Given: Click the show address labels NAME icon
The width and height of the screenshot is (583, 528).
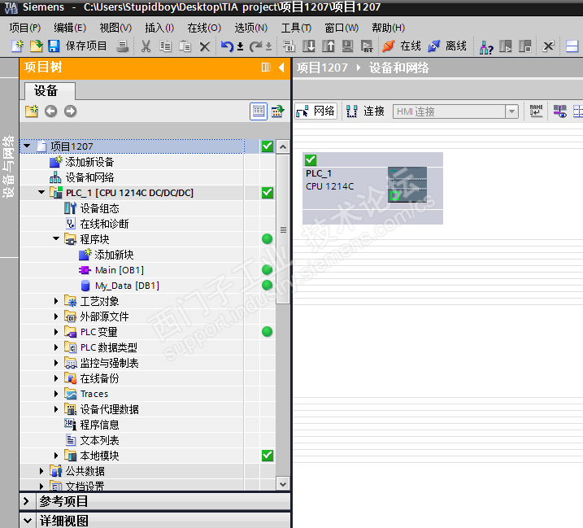Looking at the screenshot, I should click(536, 111).
